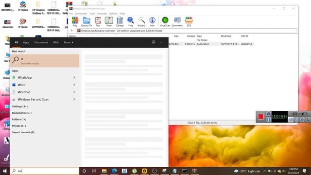Image resolution: width=311 pixels, height=175 pixels.
Task: Open the notification center icon
Action: point(305,171)
